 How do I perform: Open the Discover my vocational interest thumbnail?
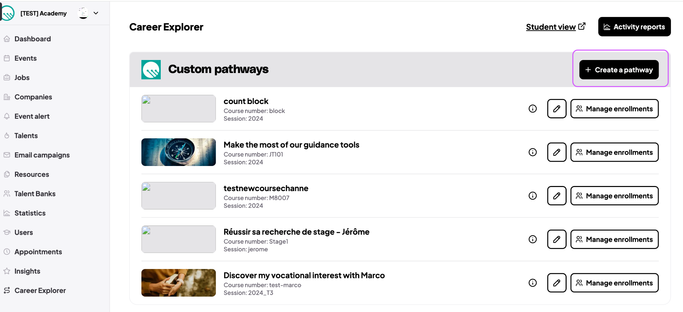click(x=178, y=283)
